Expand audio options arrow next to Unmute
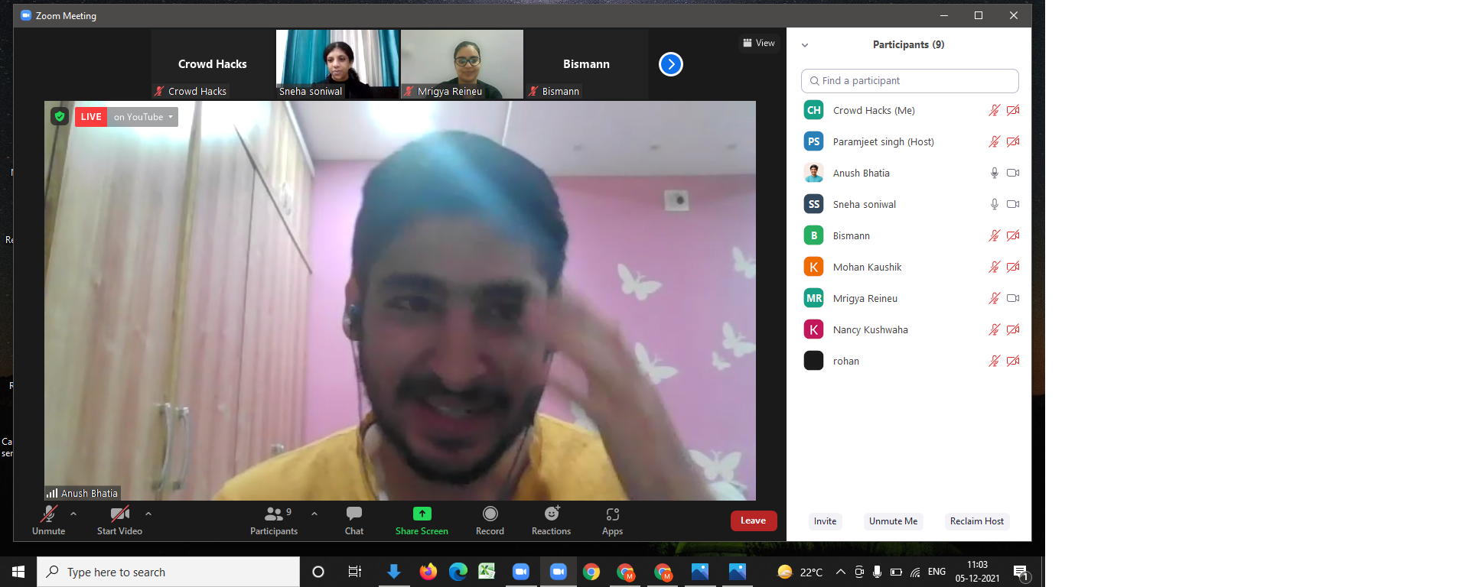This screenshot has height=587, width=1469. click(73, 514)
